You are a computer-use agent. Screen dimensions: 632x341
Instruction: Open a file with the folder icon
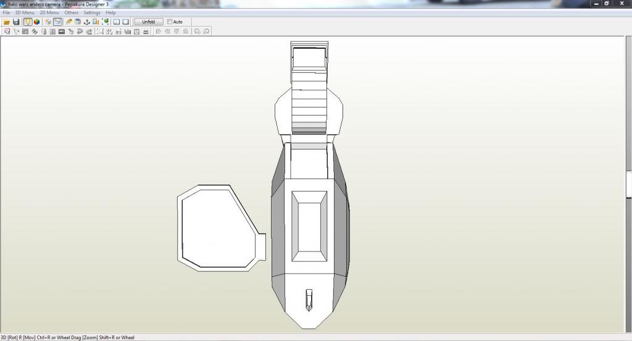7,22
